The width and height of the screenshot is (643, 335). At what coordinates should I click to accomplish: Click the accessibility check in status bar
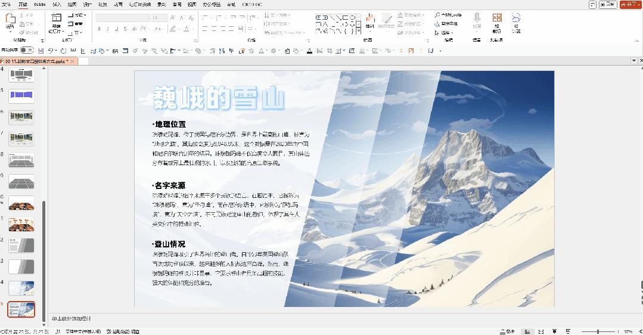coord(123,331)
